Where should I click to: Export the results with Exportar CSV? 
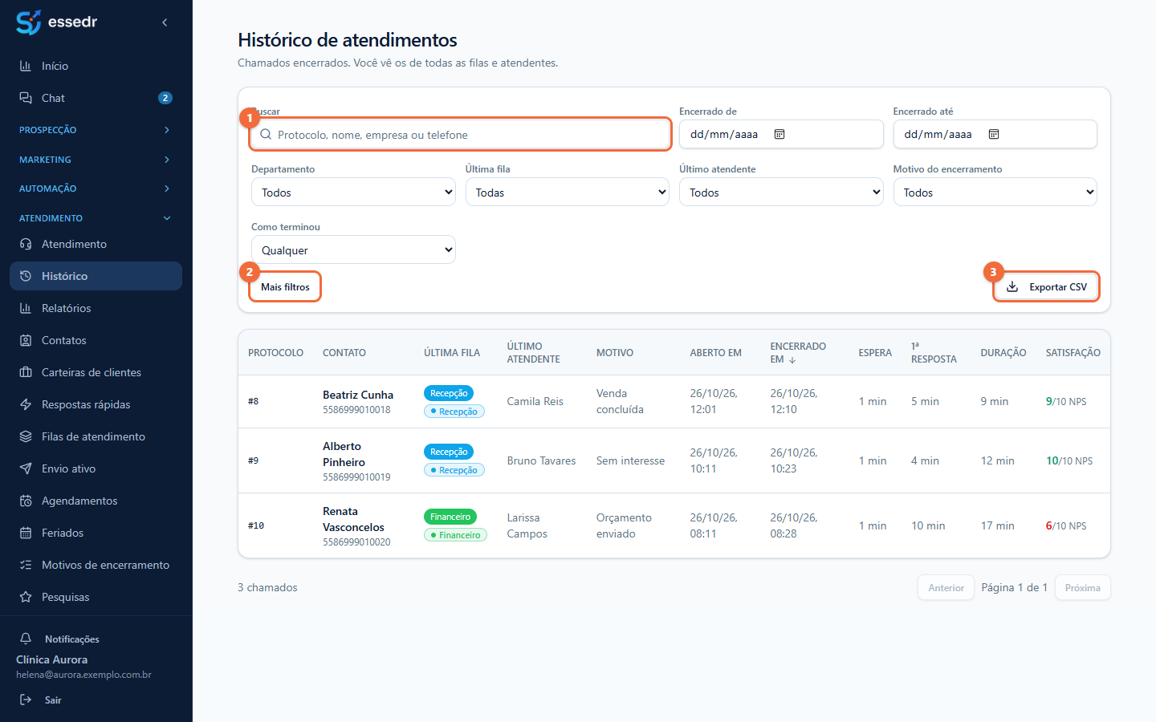[1047, 287]
